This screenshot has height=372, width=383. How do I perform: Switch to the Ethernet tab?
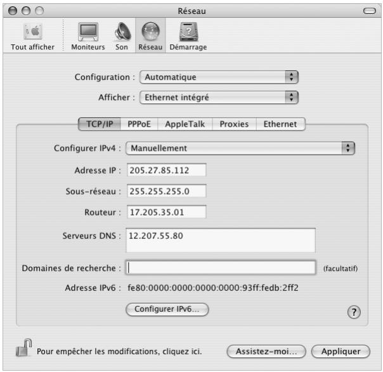(x=280, y=124)
